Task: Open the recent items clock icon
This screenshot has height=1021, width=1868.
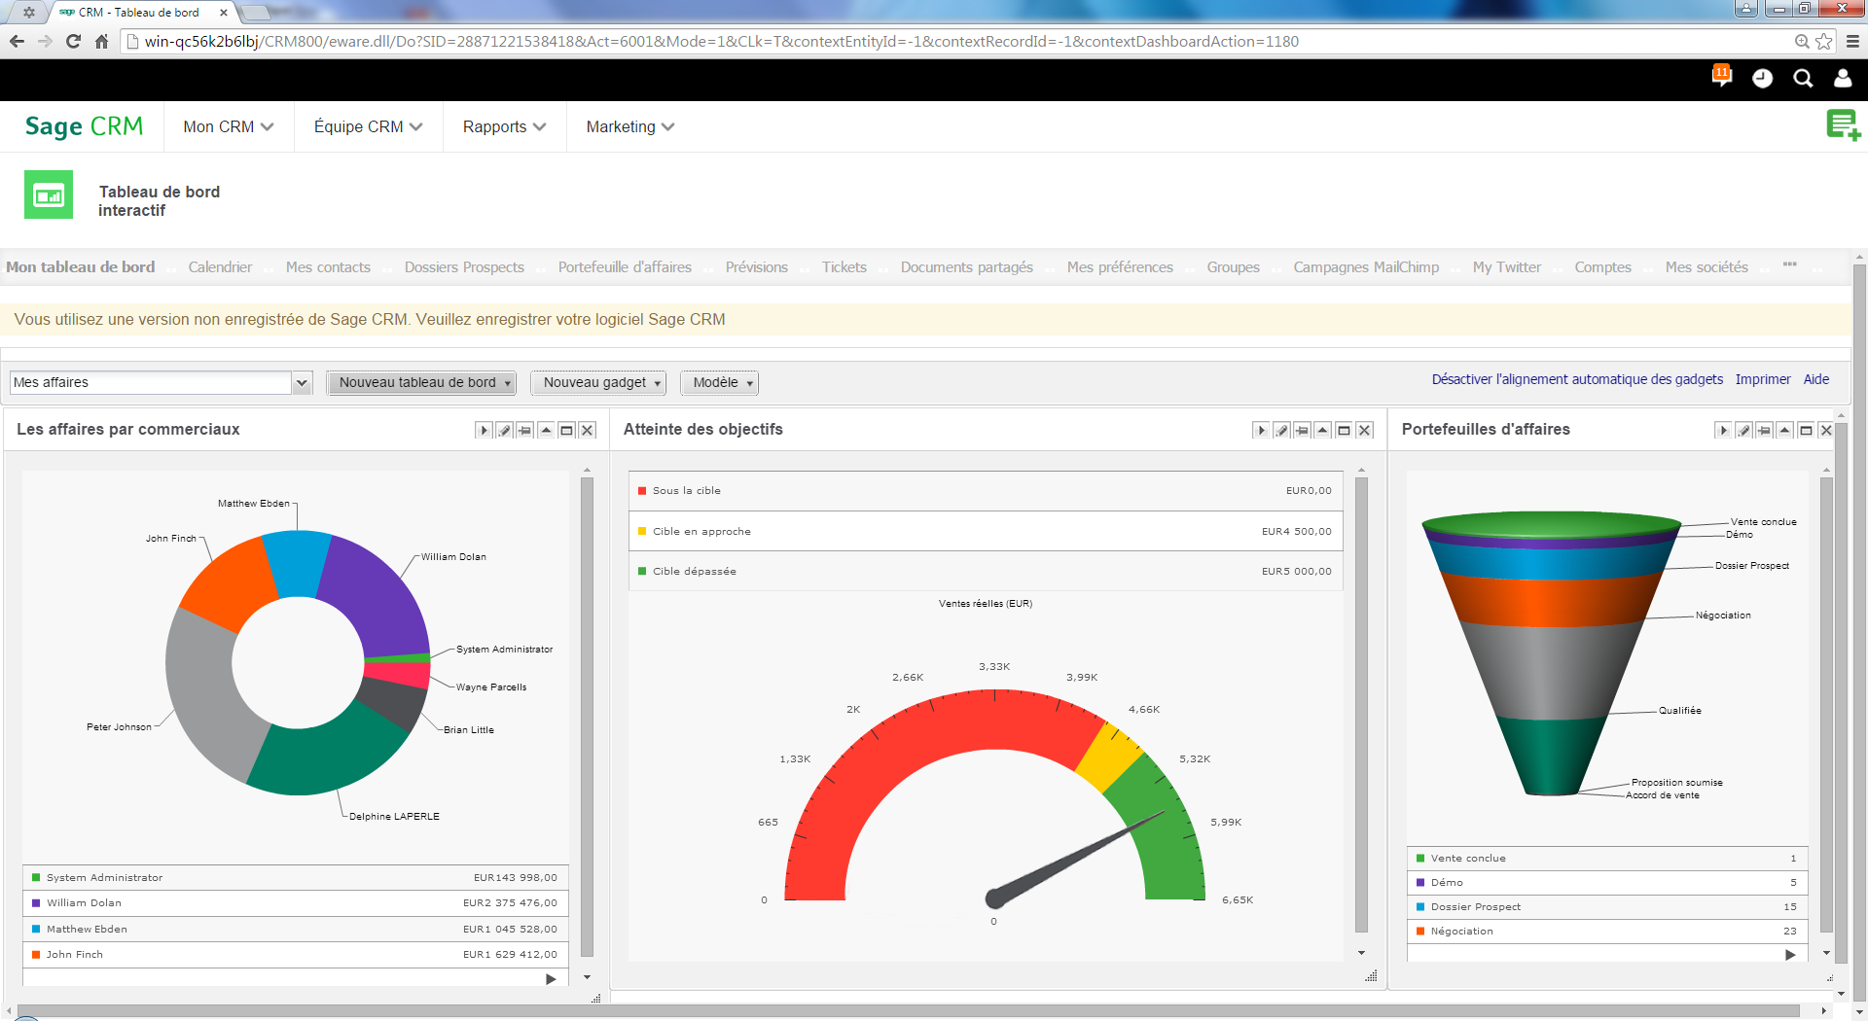Action: pyautogui.click(x=1762, y=79)
